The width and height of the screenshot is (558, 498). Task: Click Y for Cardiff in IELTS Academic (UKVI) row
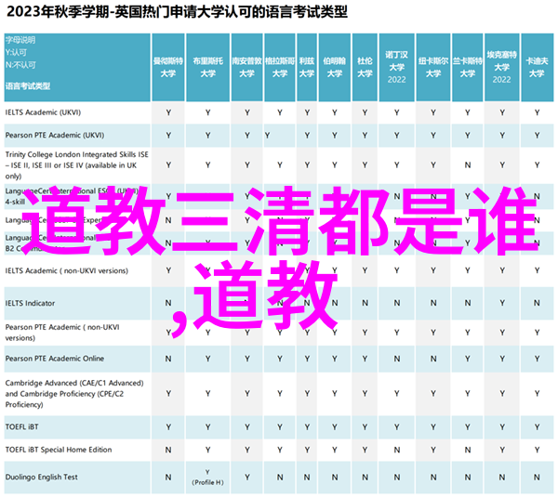(x=537, y=112)
